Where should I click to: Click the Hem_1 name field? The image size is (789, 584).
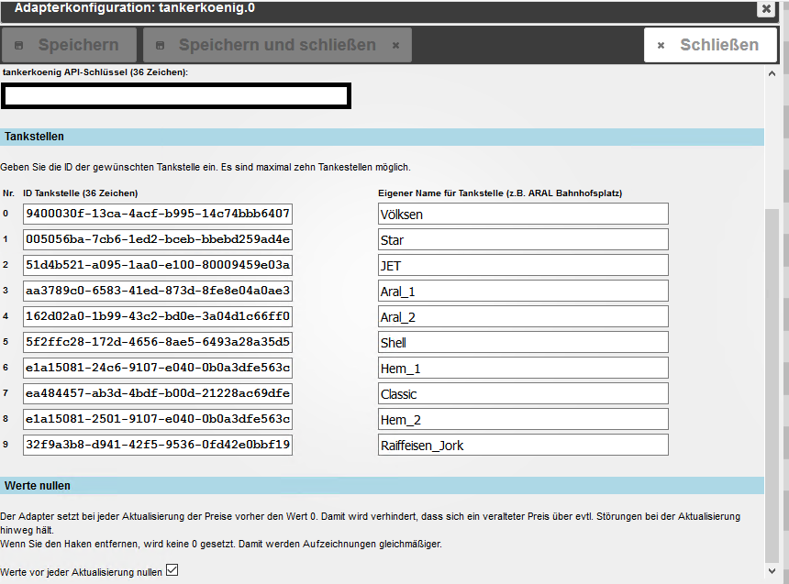[x=523, y=368]
